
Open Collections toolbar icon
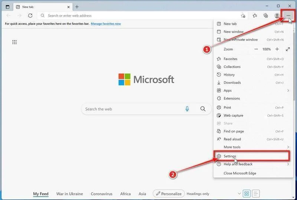pyautogui.click(x=266, y=16)
